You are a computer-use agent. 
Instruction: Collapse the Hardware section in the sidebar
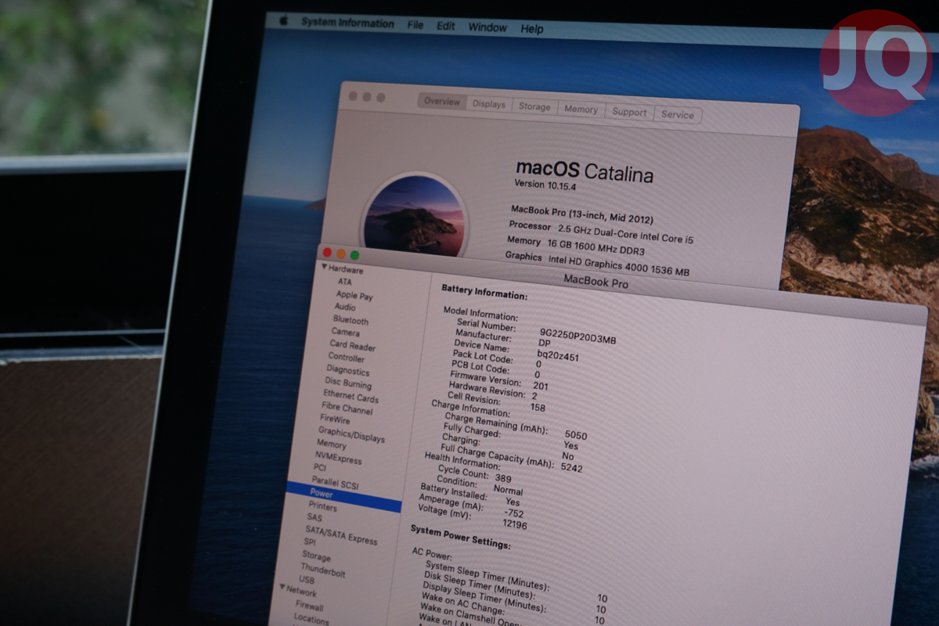pos(324,268)
